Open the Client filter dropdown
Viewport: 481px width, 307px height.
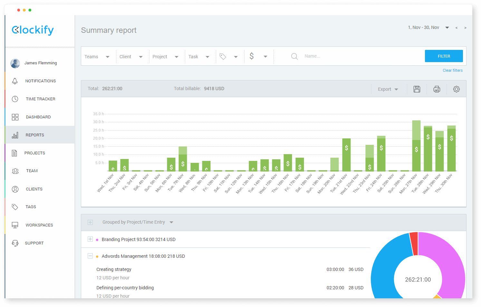[x=131, y=57]
